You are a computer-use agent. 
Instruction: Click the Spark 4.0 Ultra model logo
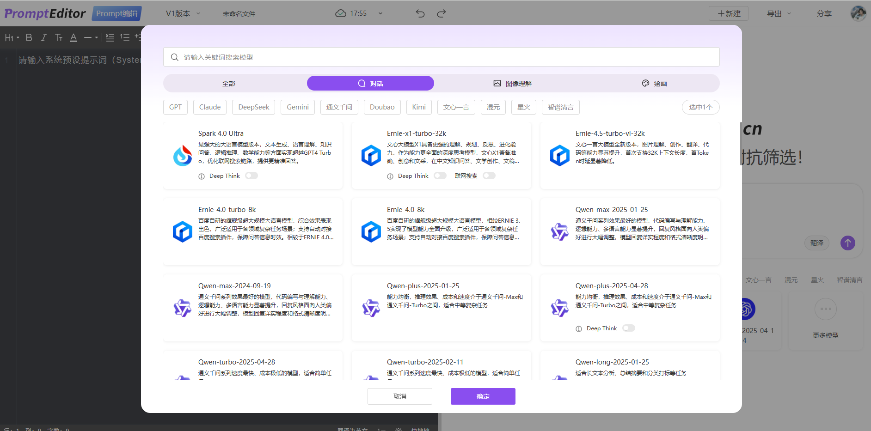(183, 156)
